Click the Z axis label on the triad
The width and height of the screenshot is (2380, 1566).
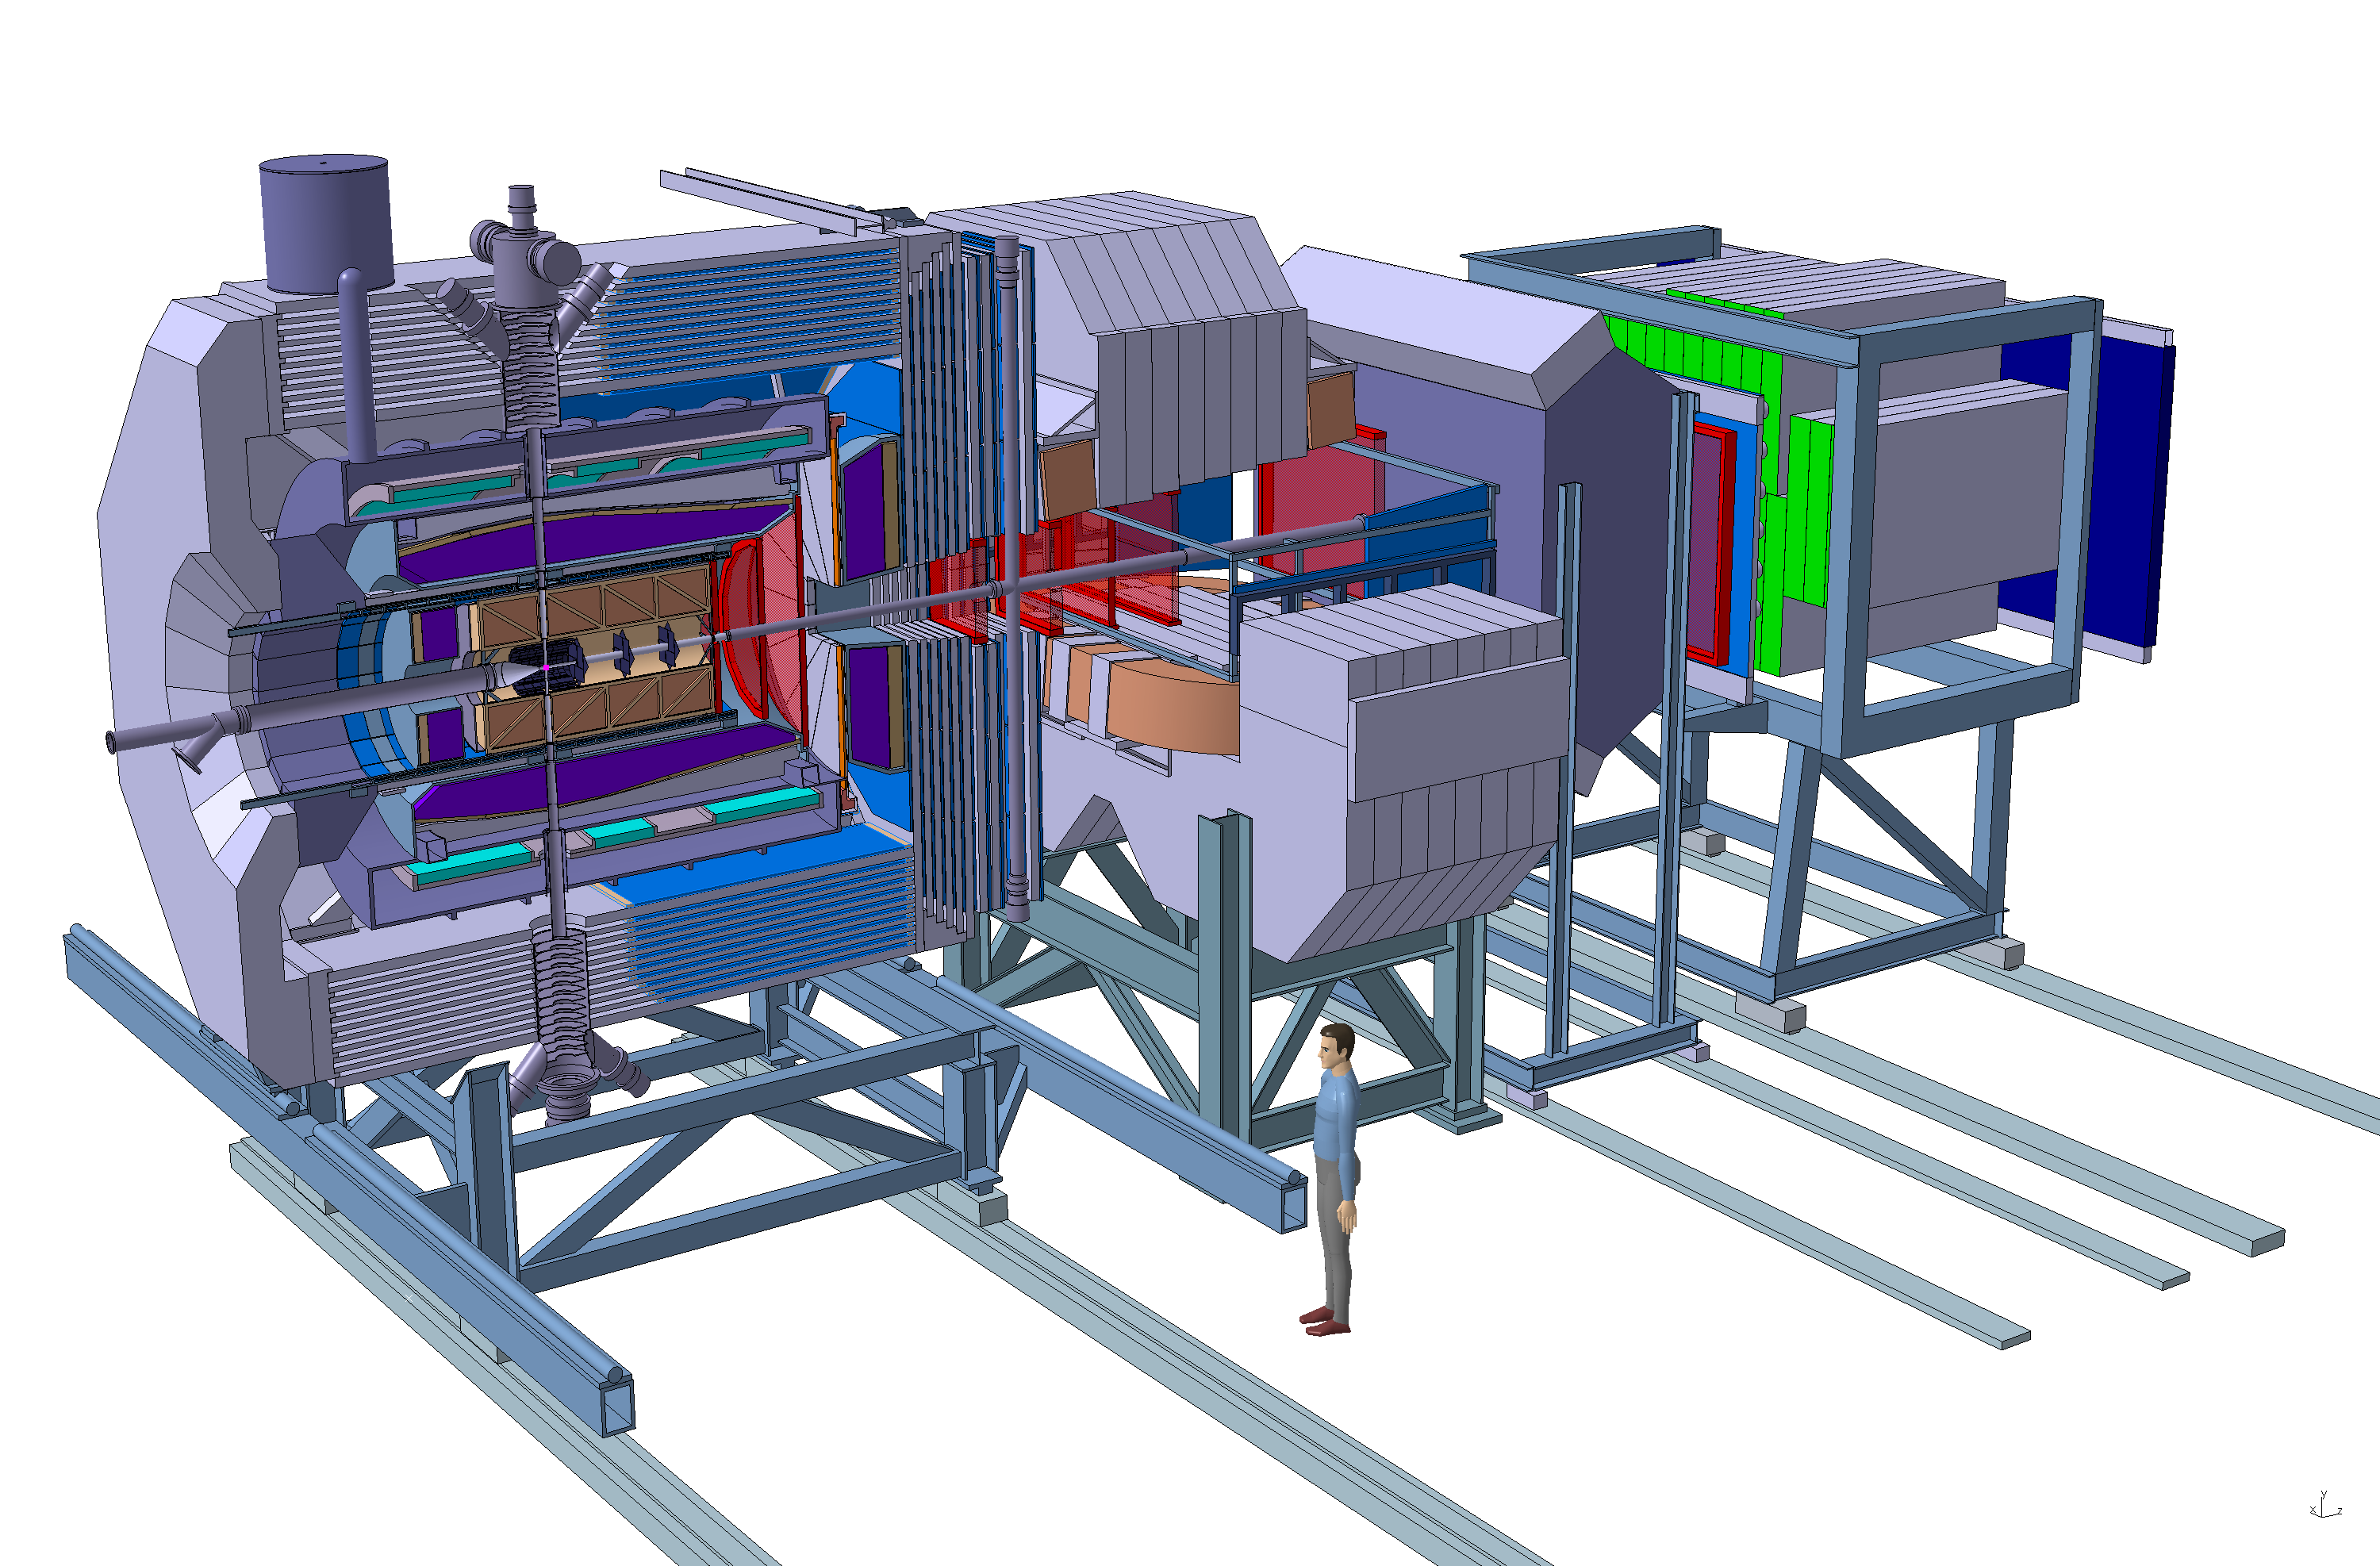pyautogui.click(x=2339, y=1511)
